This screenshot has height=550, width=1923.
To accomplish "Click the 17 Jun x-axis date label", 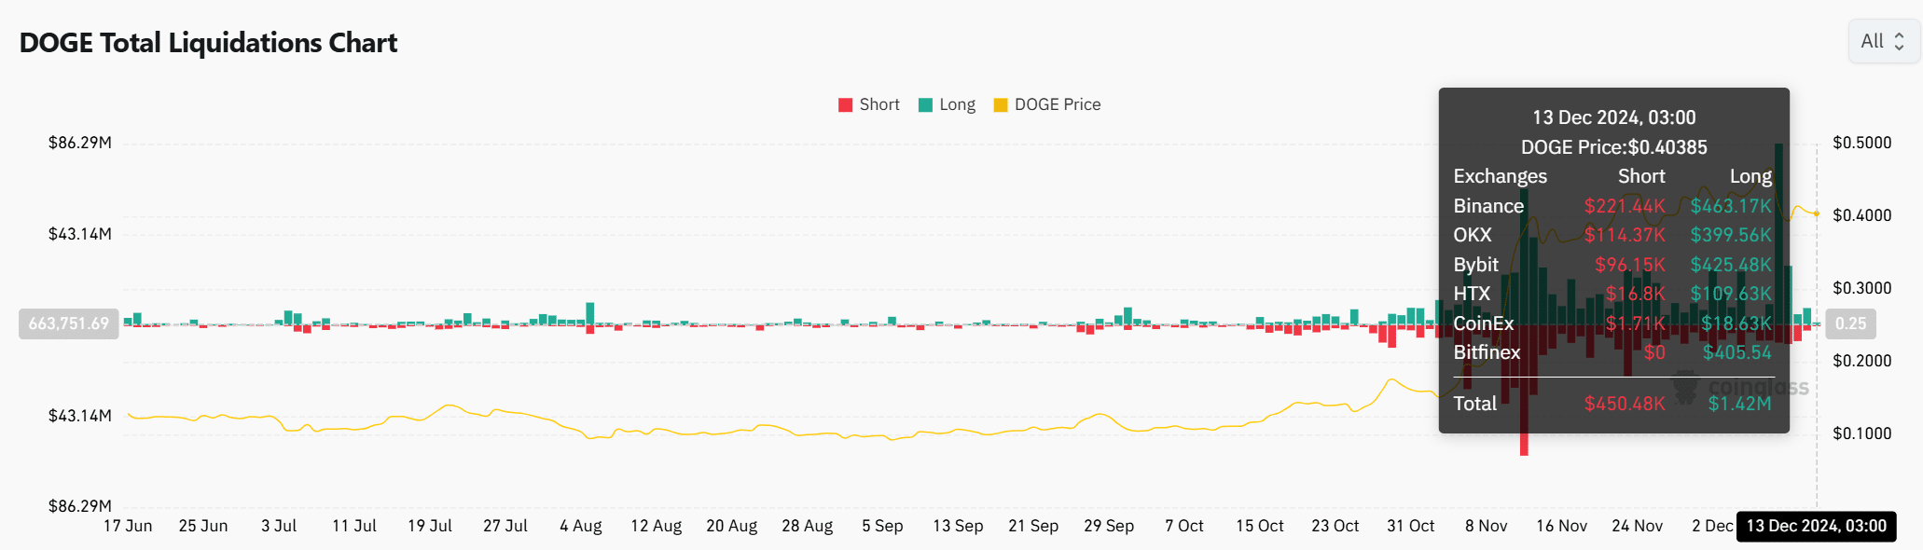I will pos(128,526).
